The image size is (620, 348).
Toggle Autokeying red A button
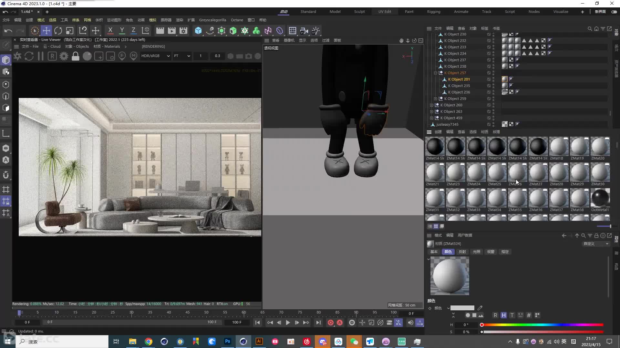click(340, 323)
